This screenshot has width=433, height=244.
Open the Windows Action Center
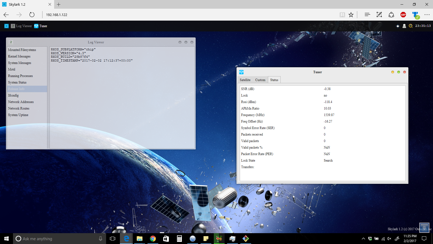424,239
